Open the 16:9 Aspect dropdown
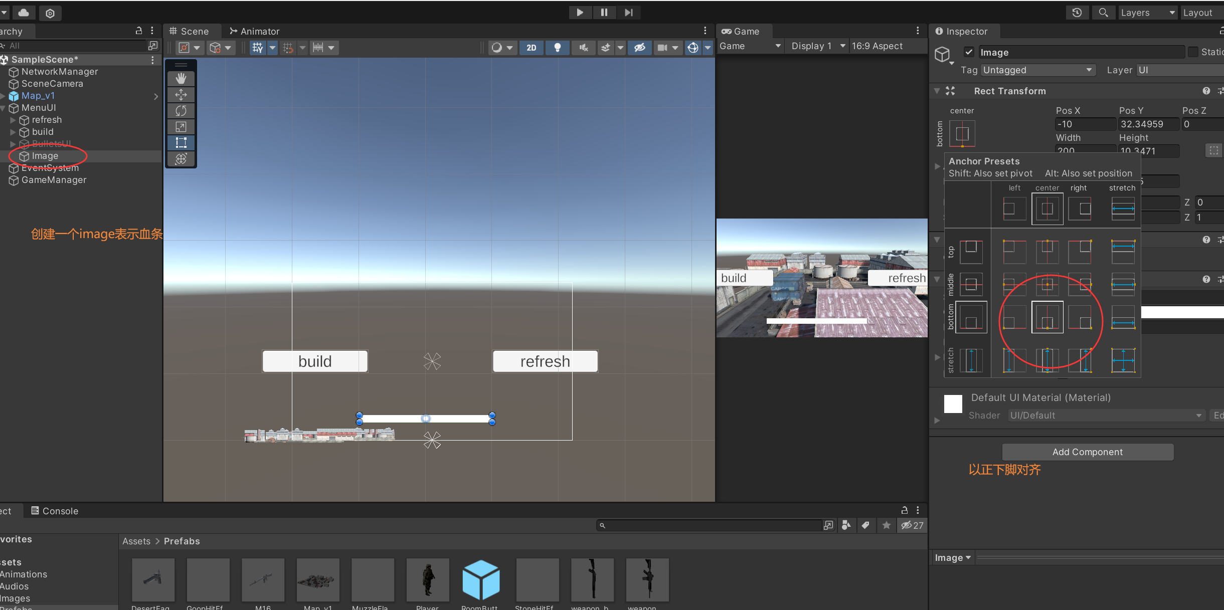The height and width of the screenshot is (610, 1224). pos(888,46)
